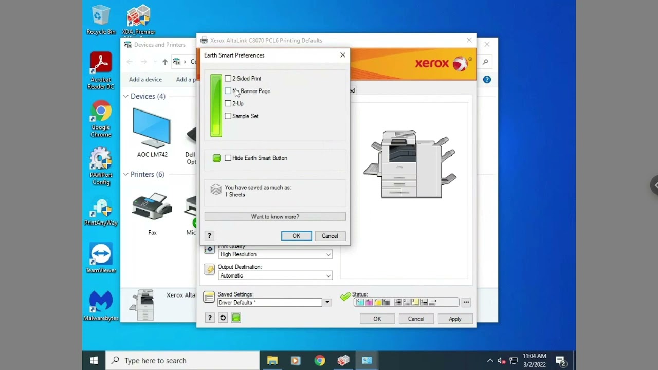Click the Want to know more? button

pyautogui.click(x=275, y=217)
